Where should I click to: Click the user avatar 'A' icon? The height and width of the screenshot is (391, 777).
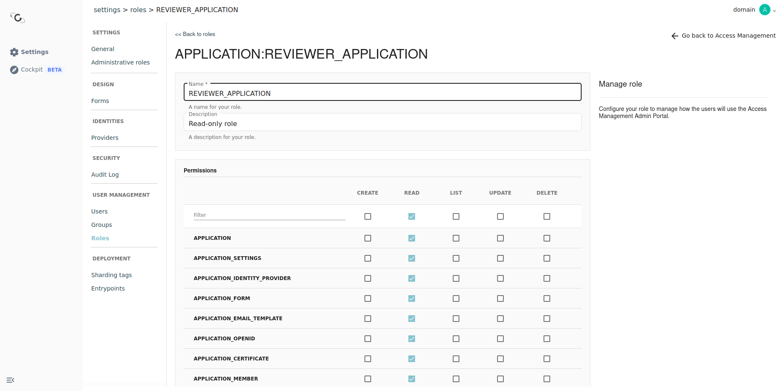tap(764, 10)
